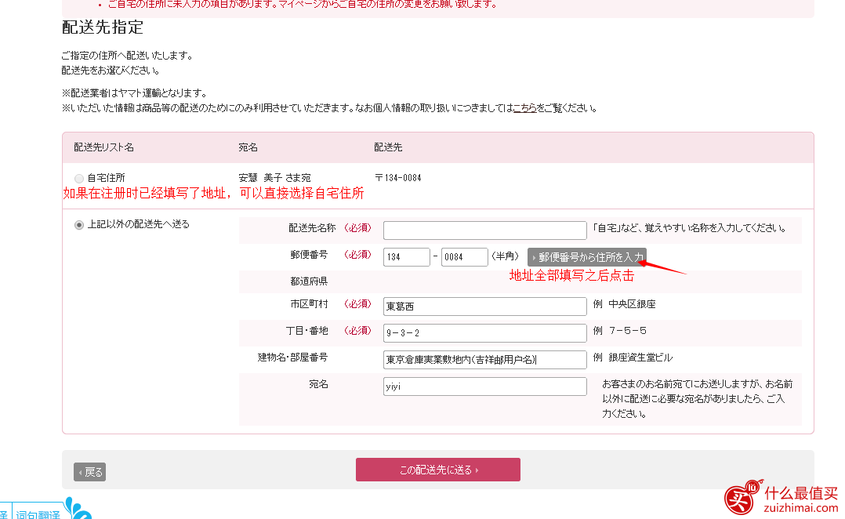845x519 pixels.
Task: Click the 戻る back button
Action: point(89,472)
